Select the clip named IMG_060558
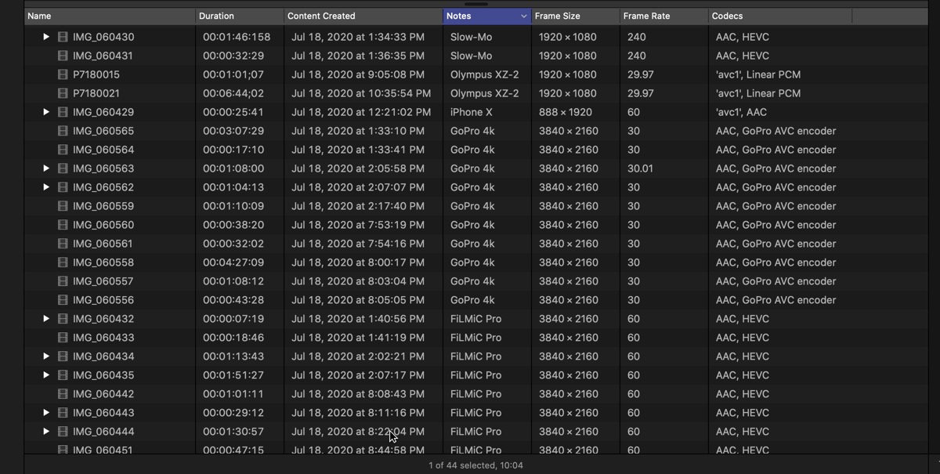The image size is (940, 474). pos(103,262)
